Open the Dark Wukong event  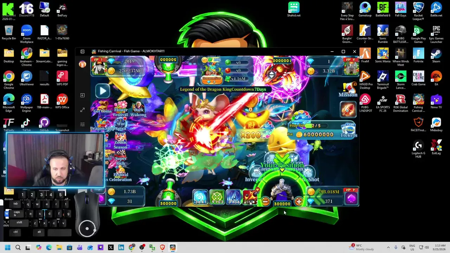(x=138, y=110)
